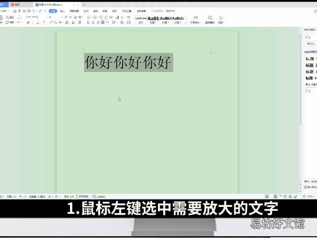This screenshot has width=317, height=238.
Task: Click the Find and Replace magnifier icon
Action: click(x=210, y=18)
